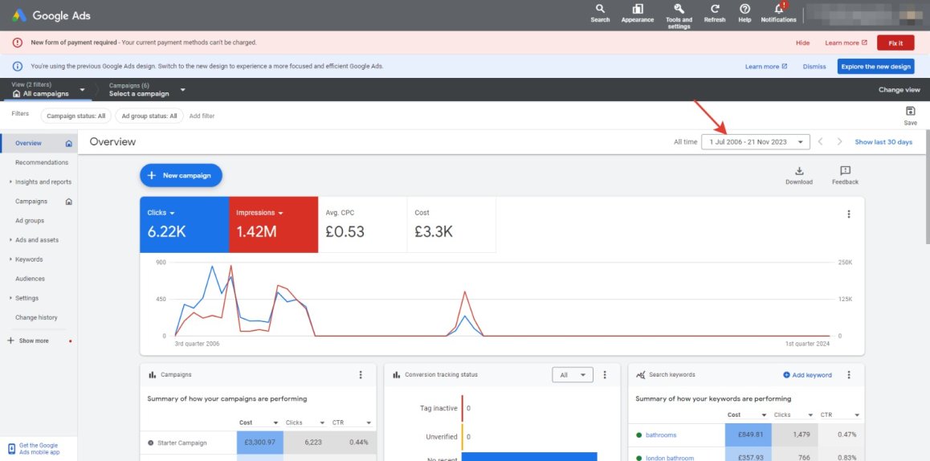Hide the payment warning banner
This screenshot has width=930, height=461.
(x=802, y=43)
